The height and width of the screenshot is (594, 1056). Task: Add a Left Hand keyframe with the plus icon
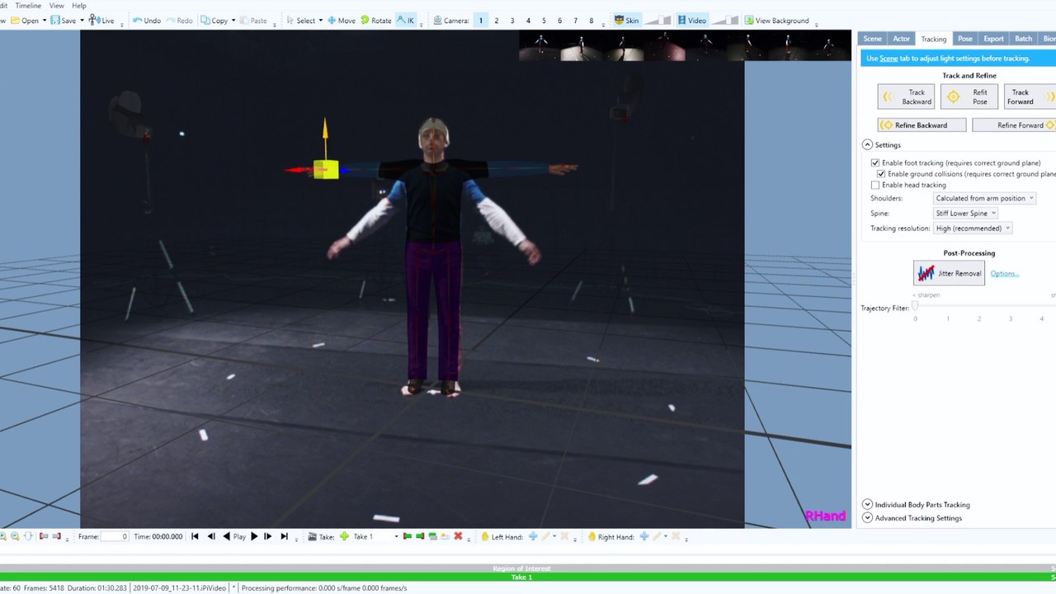(533, 536)
